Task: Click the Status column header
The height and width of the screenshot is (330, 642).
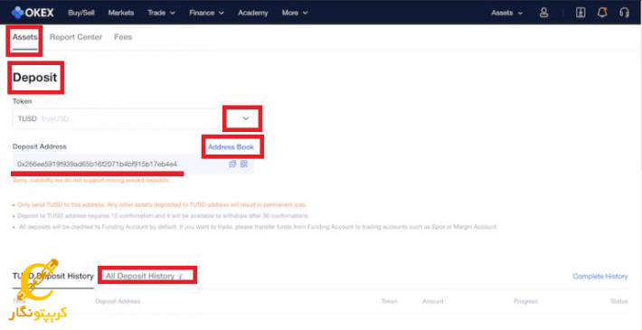Action: coord(619,301)
